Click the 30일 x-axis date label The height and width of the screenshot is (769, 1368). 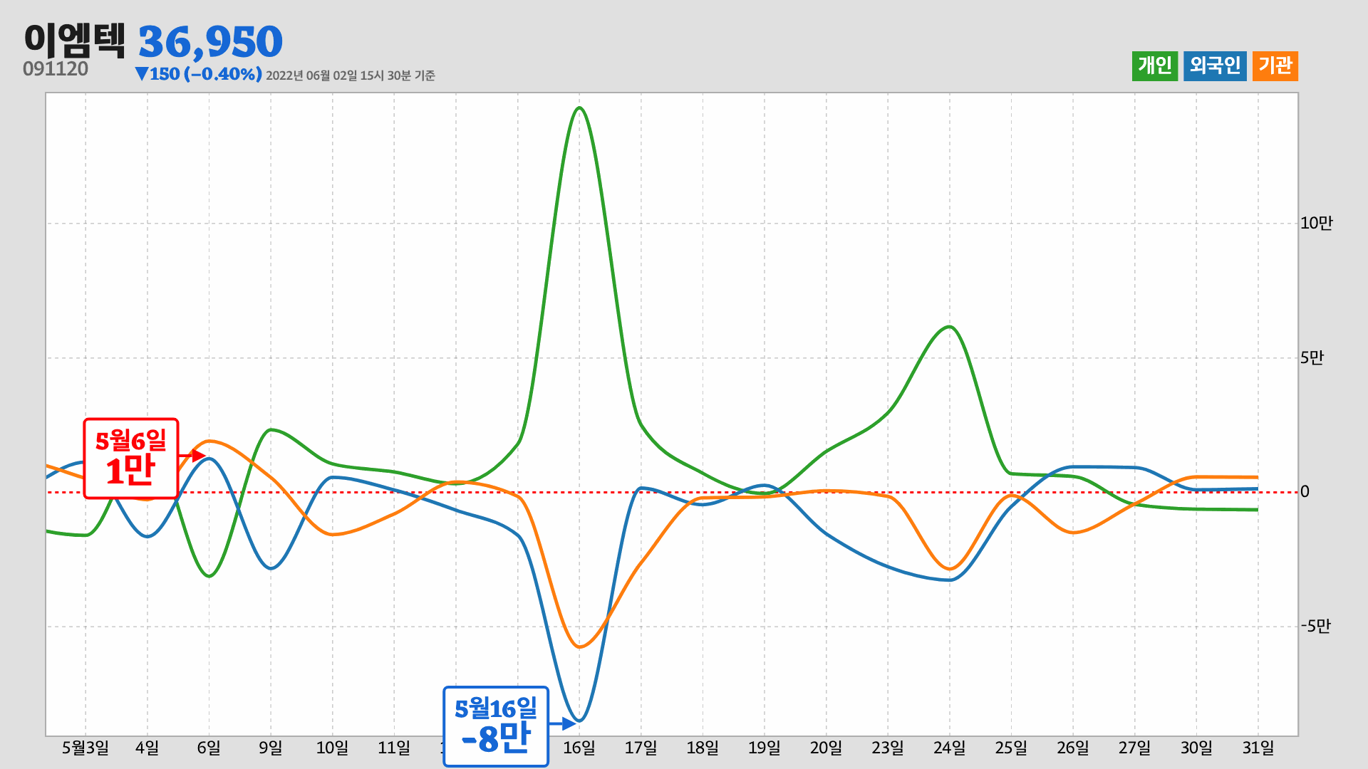point(1196,748)
